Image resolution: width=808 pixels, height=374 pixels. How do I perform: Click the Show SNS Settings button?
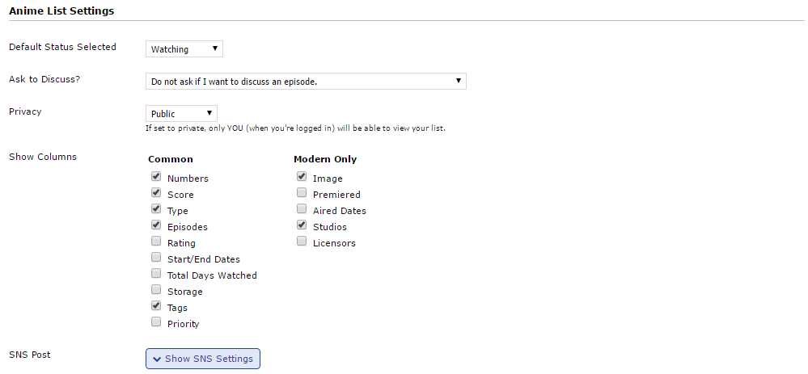[203, 359]
